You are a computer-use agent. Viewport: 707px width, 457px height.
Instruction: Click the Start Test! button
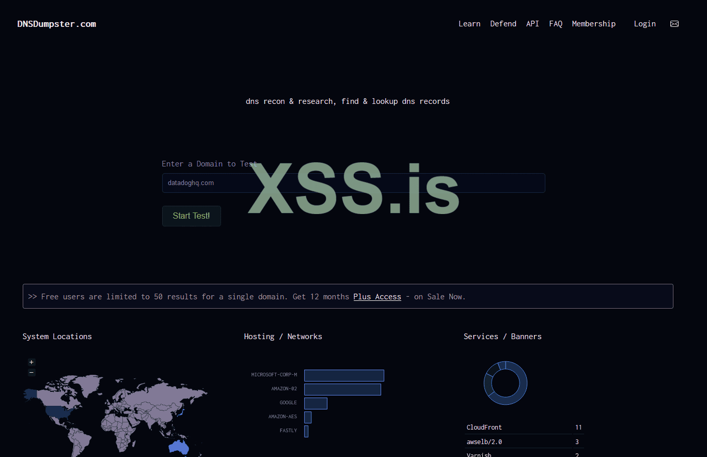pyautogui.click(x=192, y=216)
